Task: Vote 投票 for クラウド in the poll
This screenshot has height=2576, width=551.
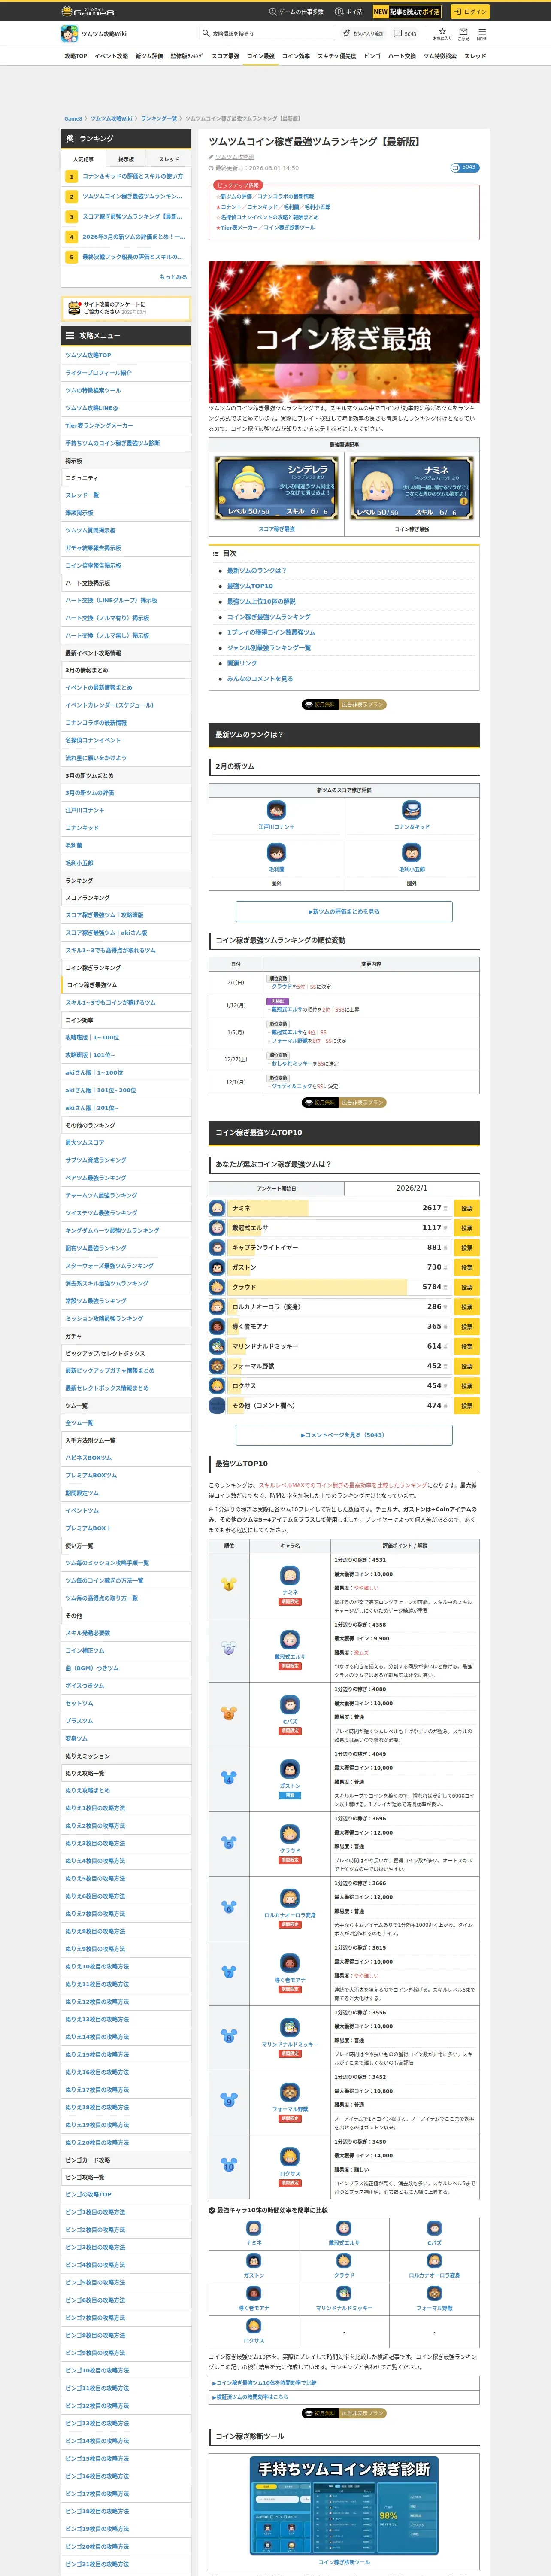Action: pyautogui.click(x=466, y=1287)
